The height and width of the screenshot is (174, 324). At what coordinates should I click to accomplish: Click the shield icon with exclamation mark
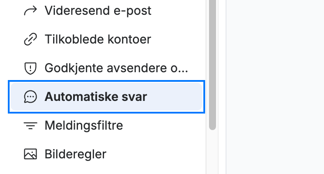coord(30,68)
